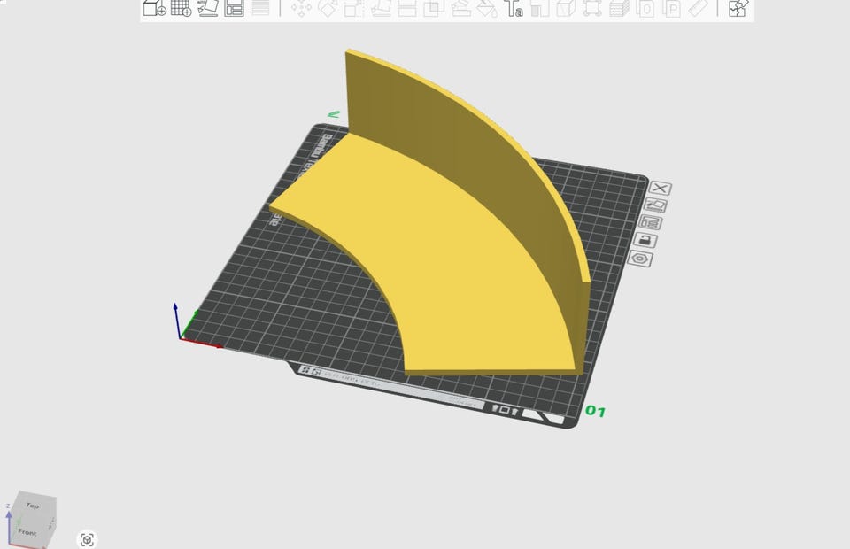Select the Move tool four-arrow icon

pyautogui.click(x=301, y=9)
